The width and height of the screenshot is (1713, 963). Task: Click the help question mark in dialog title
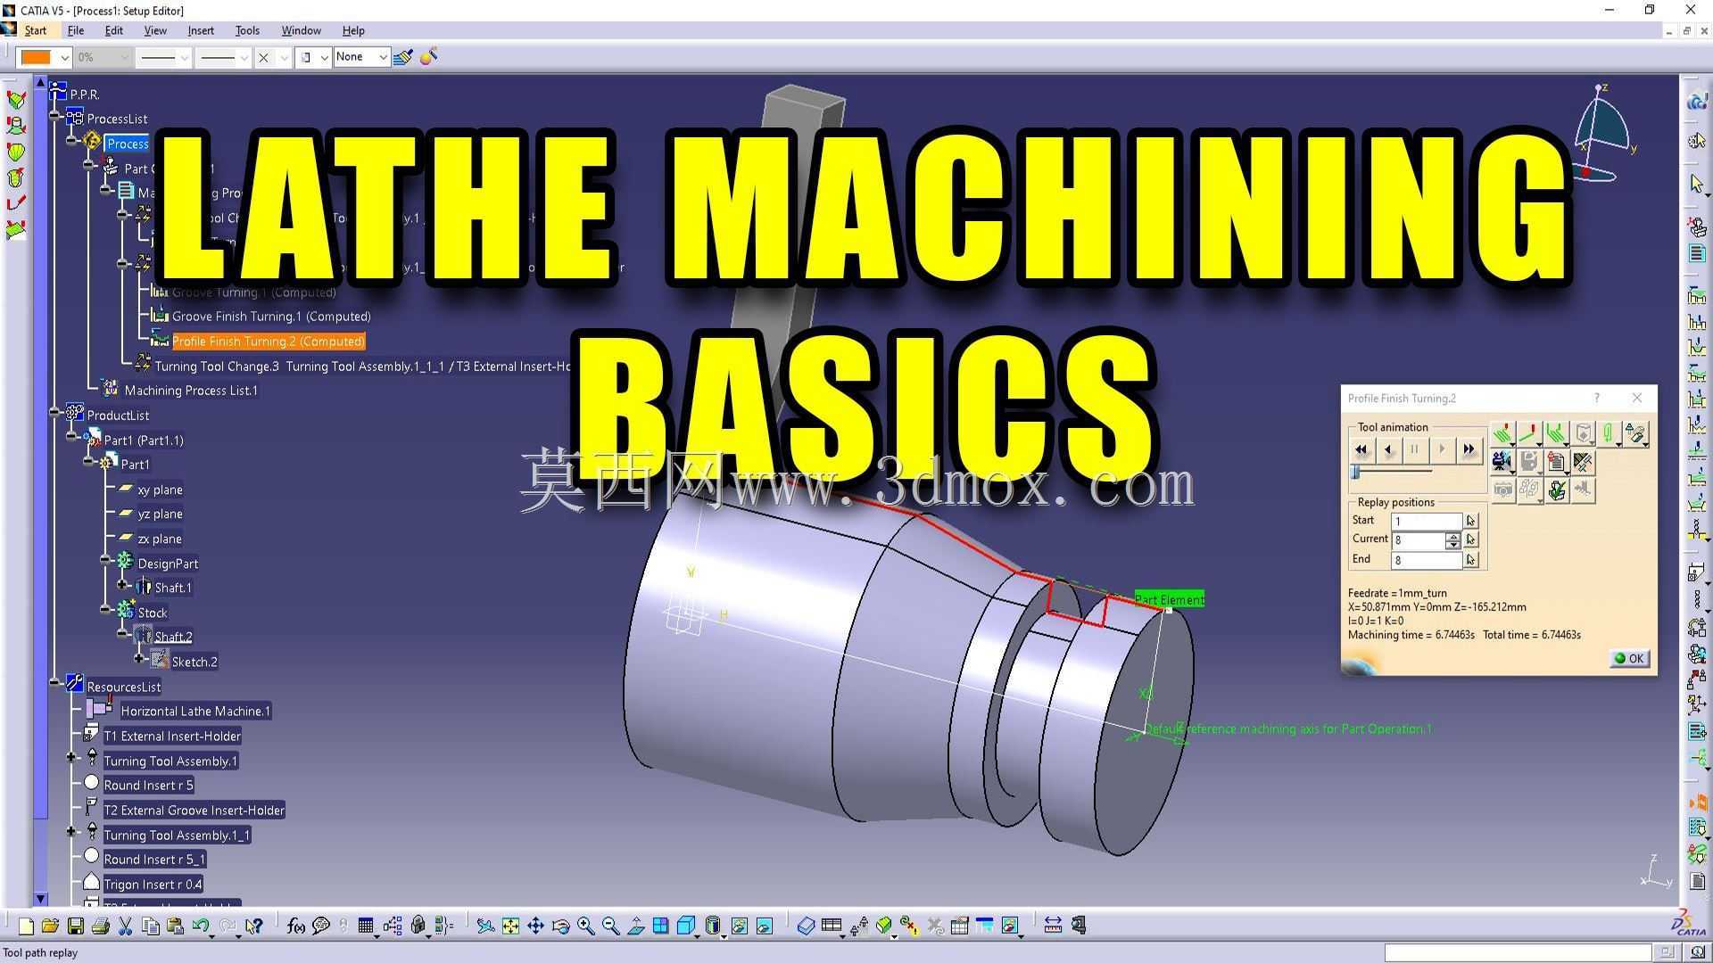1597,398
